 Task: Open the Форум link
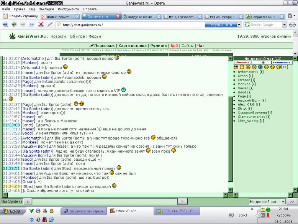coord(95,36)
